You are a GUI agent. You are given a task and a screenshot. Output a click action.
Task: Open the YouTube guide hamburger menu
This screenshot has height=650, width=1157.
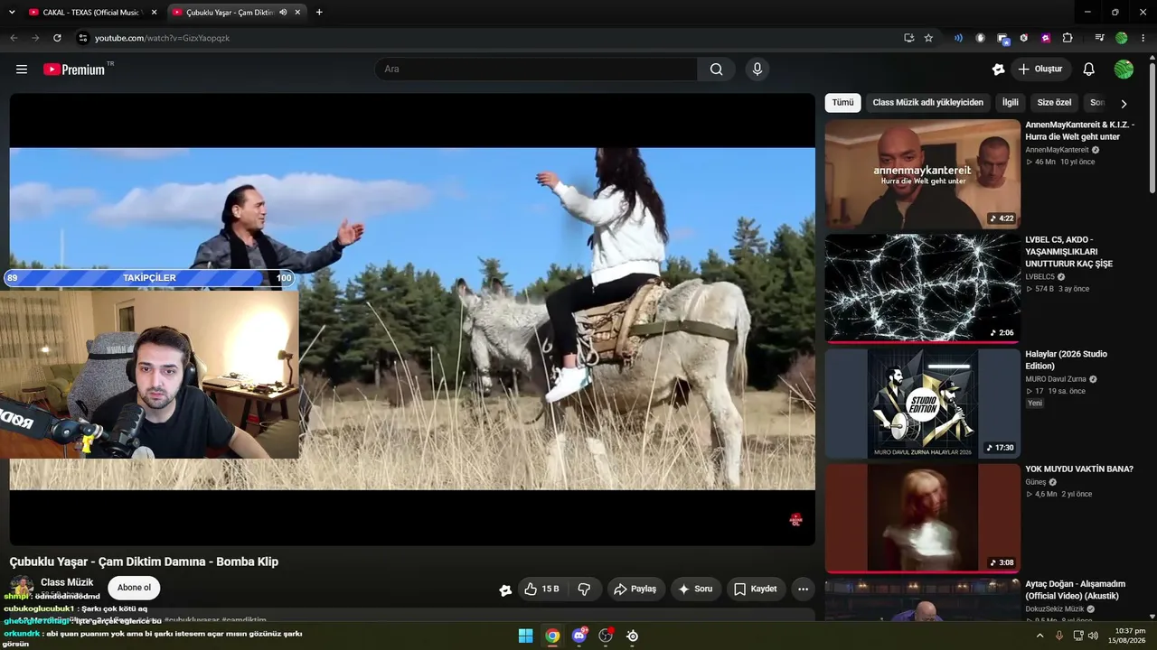[22, 70]
